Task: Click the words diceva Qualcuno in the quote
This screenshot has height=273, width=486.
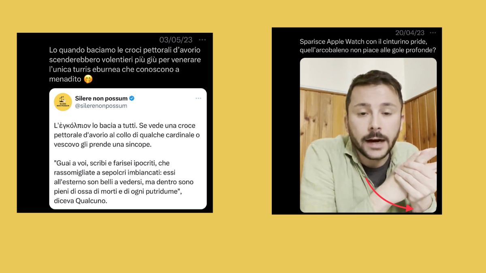Action: point(81,201)
